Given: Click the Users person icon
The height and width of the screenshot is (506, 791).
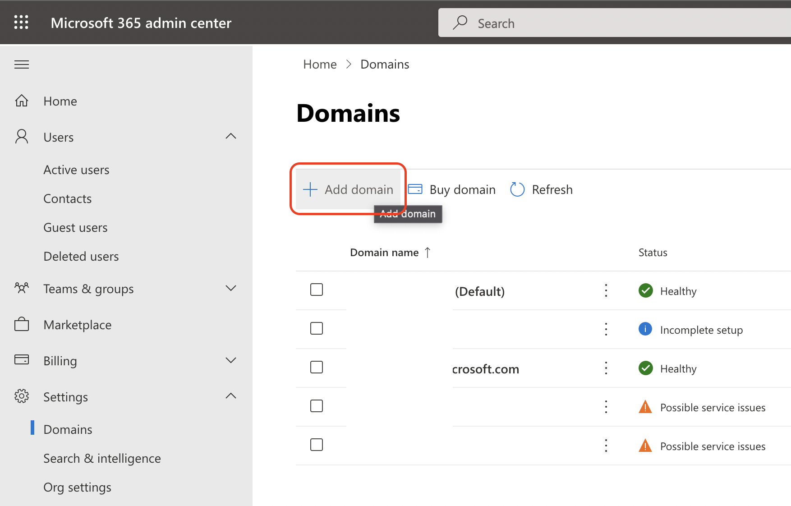Looking at the screenshot, I should point(22,137).
